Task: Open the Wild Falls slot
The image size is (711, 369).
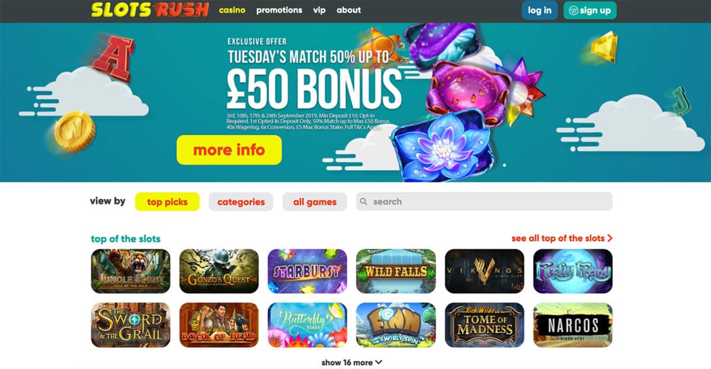Action: pos(396,271)
